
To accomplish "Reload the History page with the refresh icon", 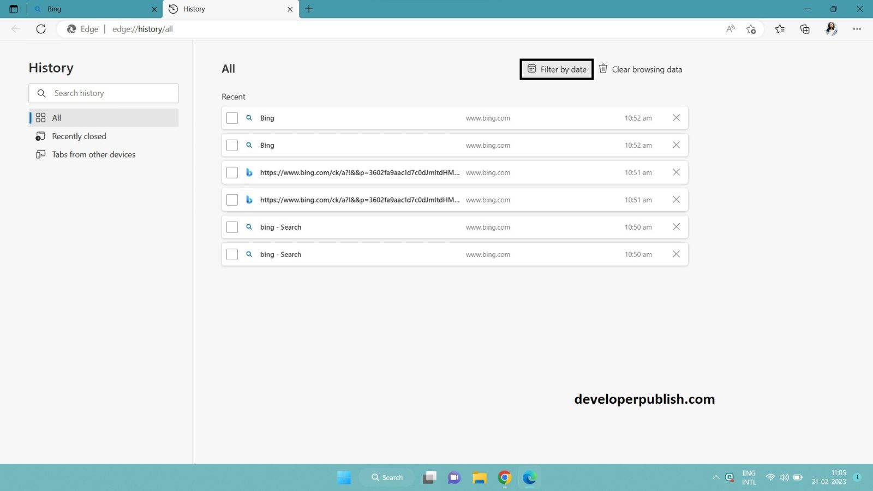I will click(41, 29).
